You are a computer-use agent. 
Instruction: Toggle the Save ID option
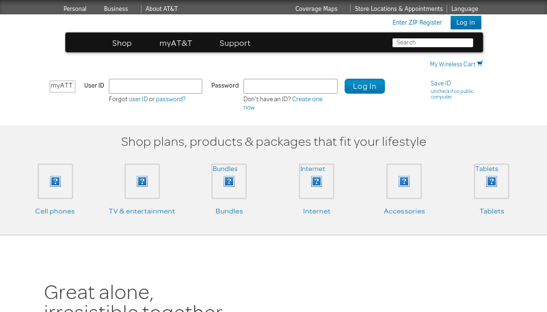pos(440,83)
